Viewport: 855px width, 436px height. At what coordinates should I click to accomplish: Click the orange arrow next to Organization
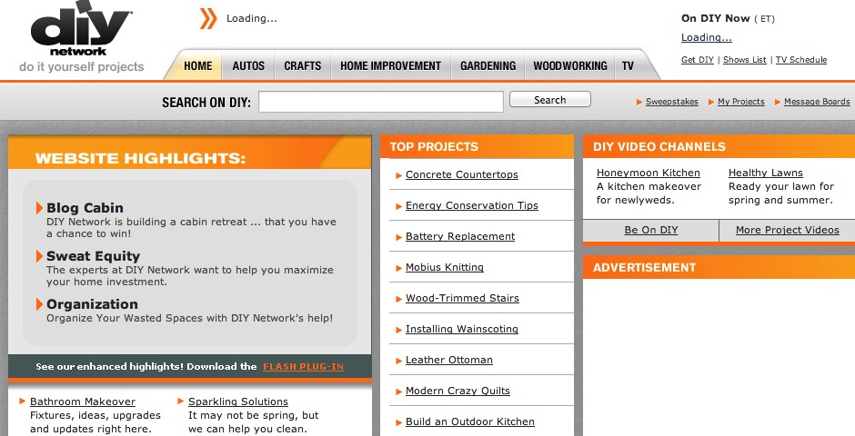pyautogui.click(x=39, y=303)
